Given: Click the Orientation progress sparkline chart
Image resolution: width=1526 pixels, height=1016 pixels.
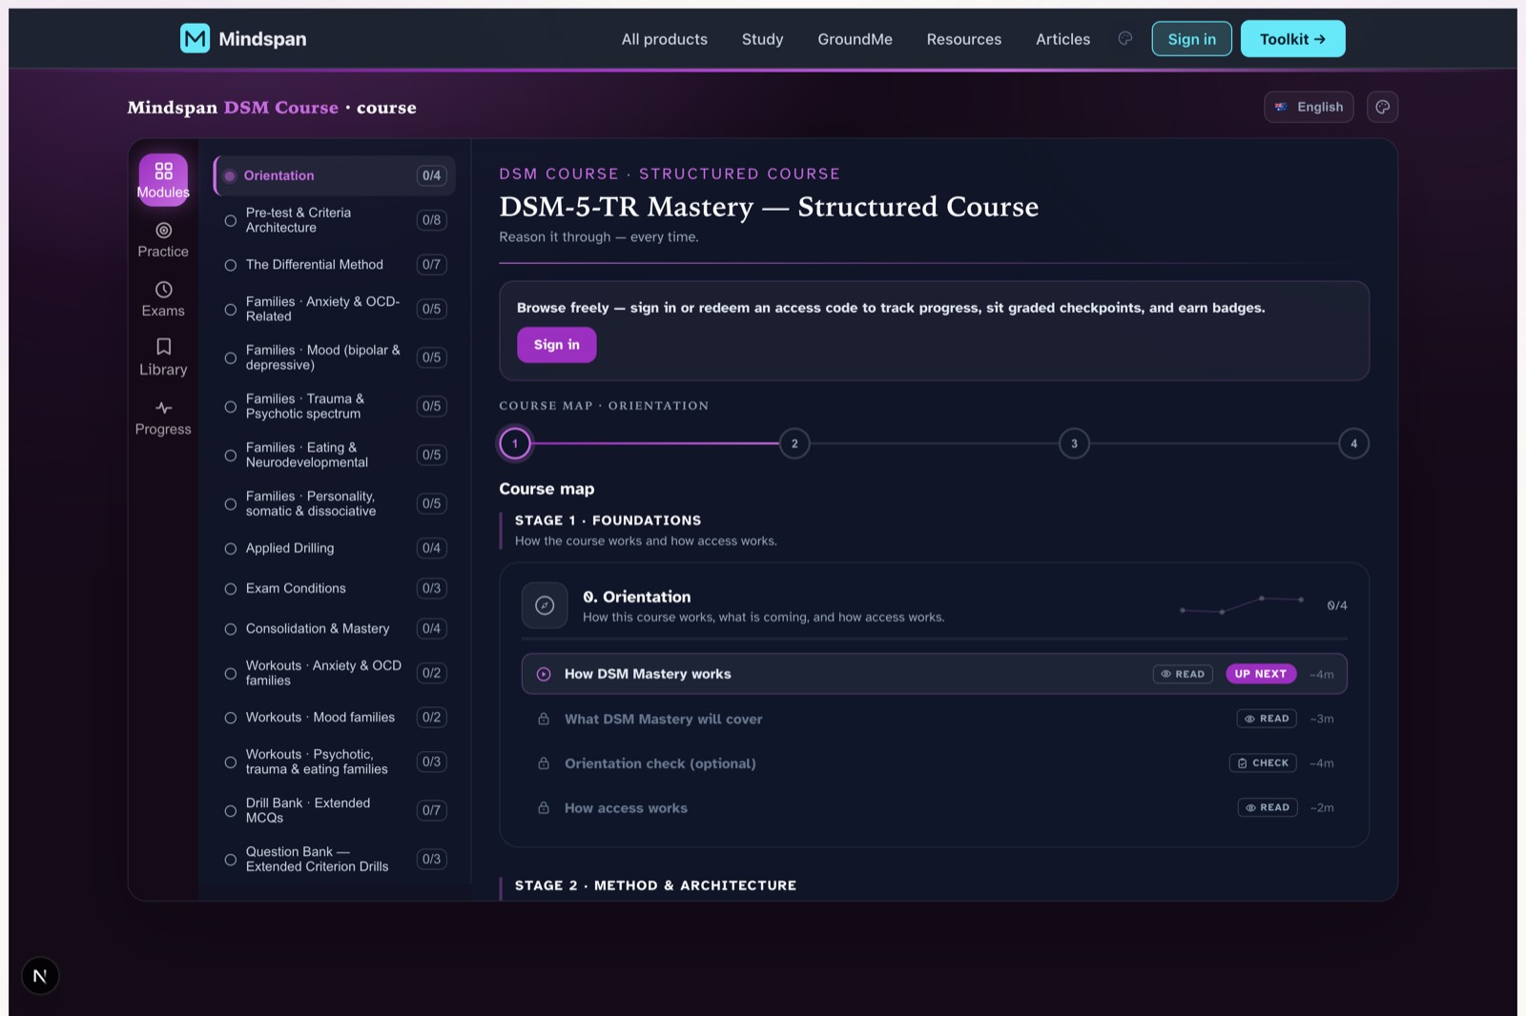Looking at the screenshot, I should click(1242, 605).
